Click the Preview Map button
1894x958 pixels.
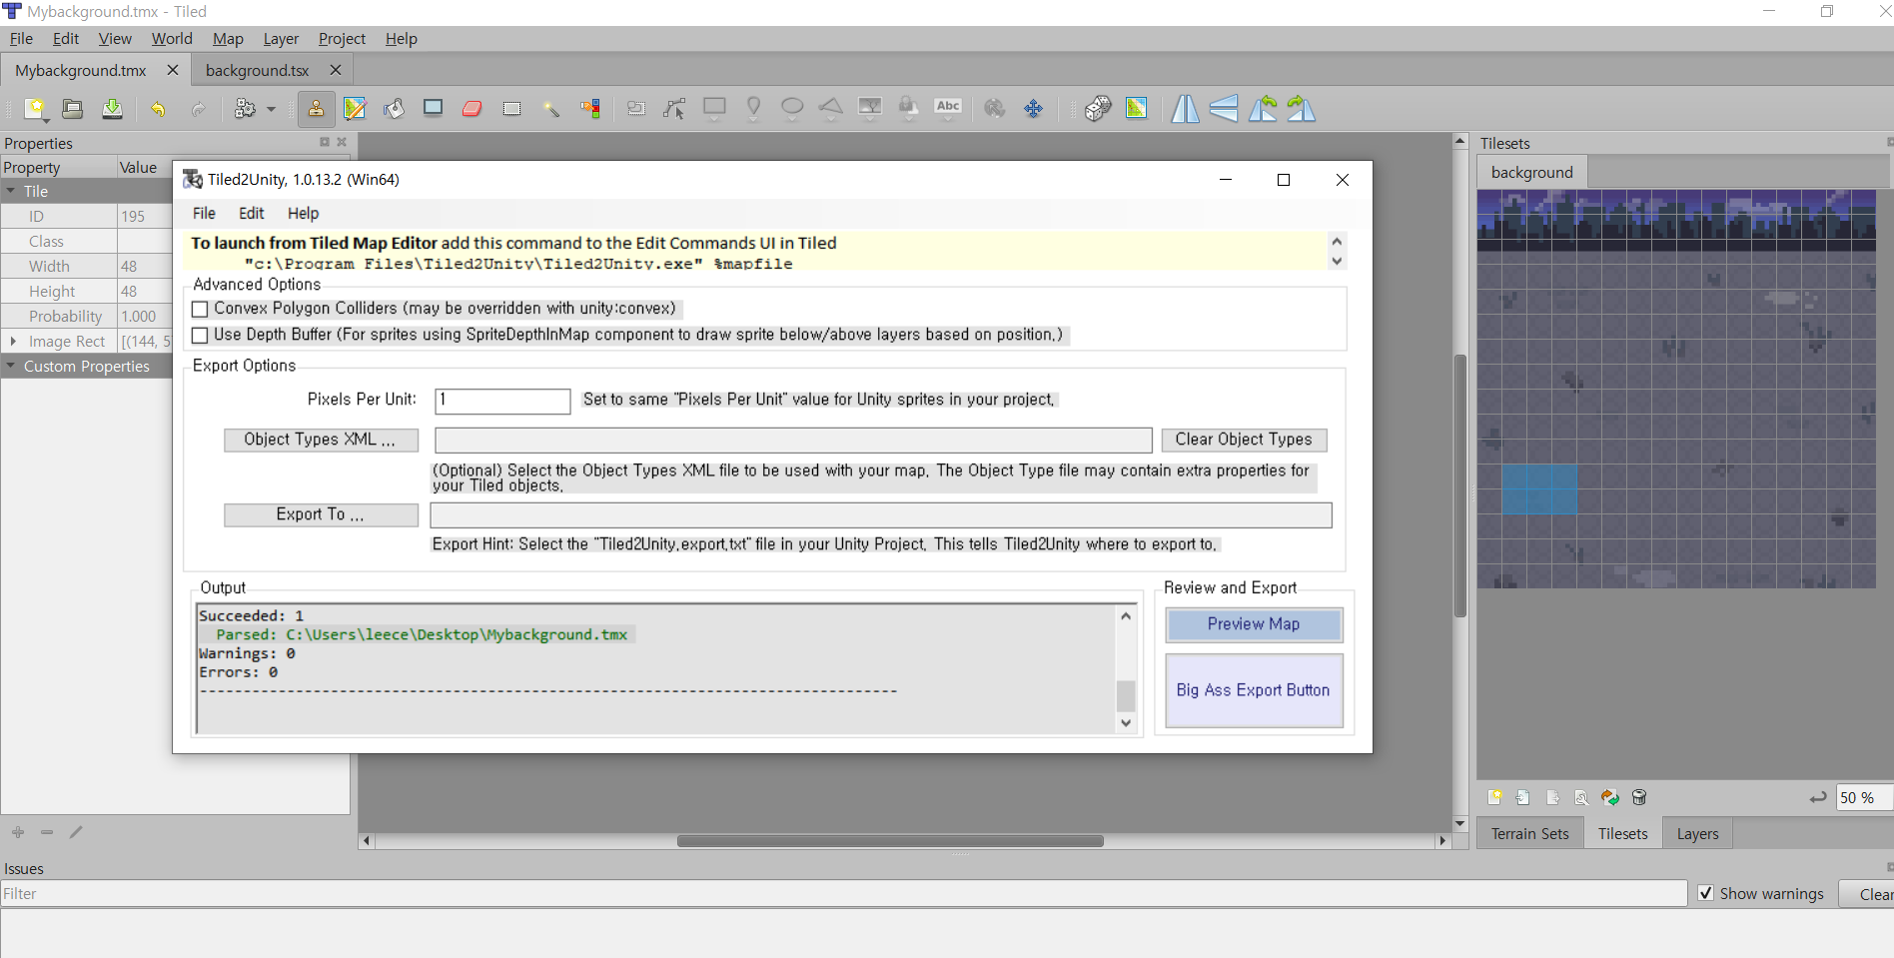coord(1254,624)
